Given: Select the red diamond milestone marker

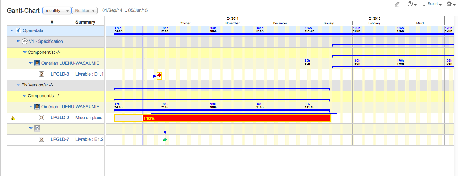Looking at the screenshot, I should point(159,76).
